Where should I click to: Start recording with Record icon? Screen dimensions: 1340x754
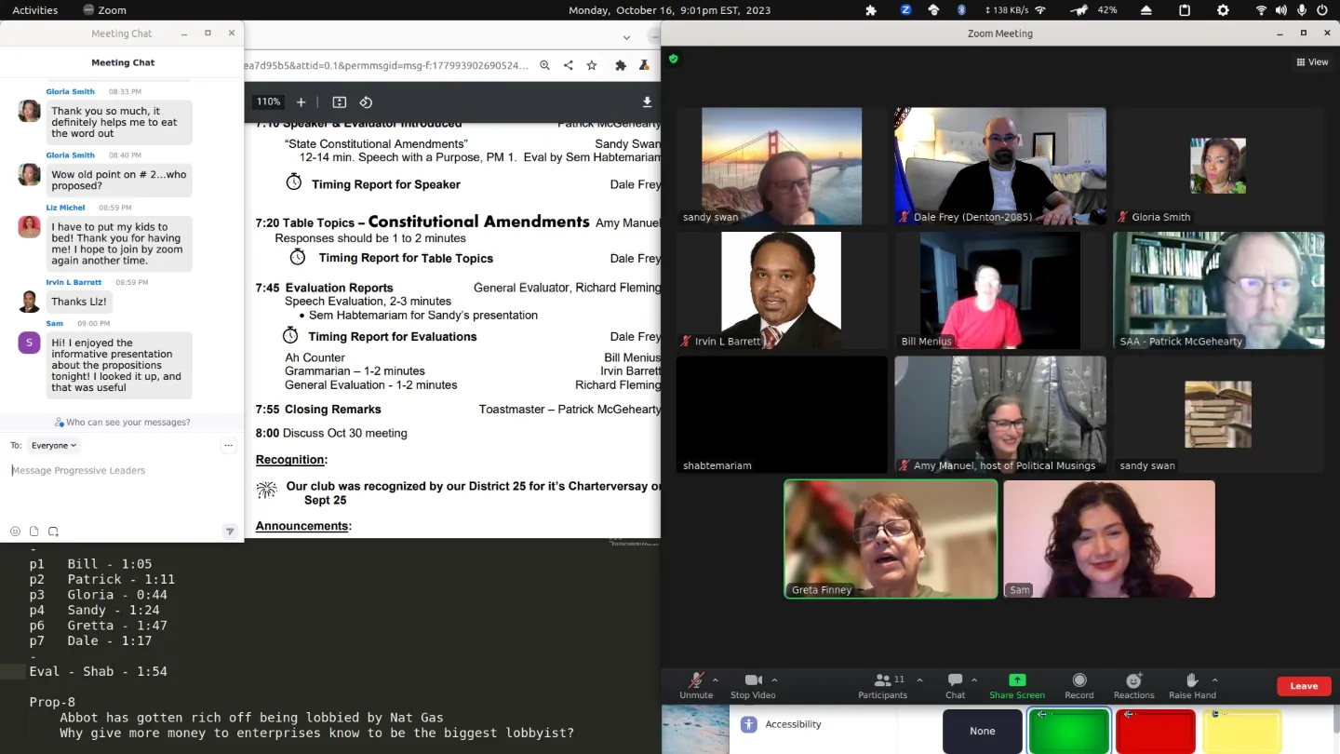[1079, 686]
